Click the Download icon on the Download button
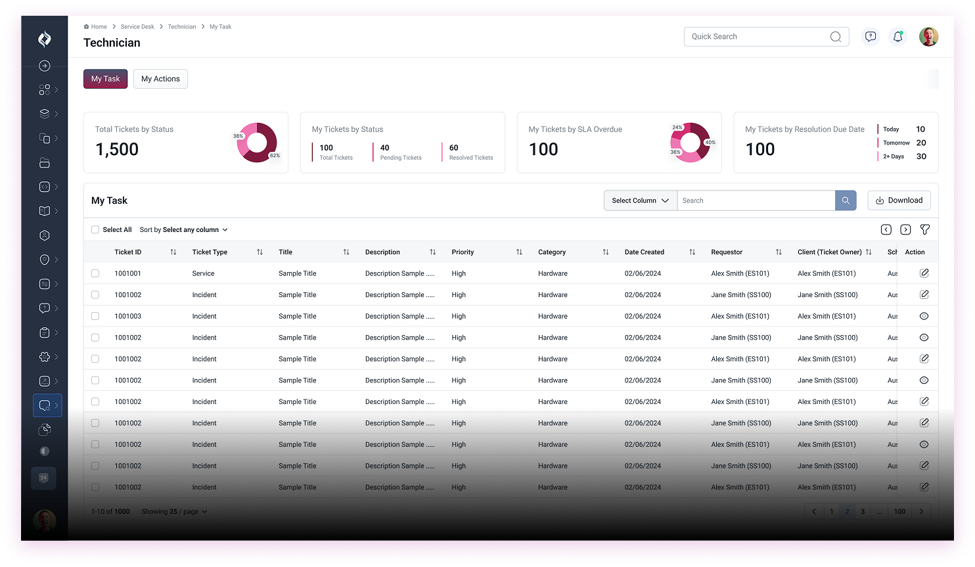This screenshot has width=975, height=567. (881, 200)
